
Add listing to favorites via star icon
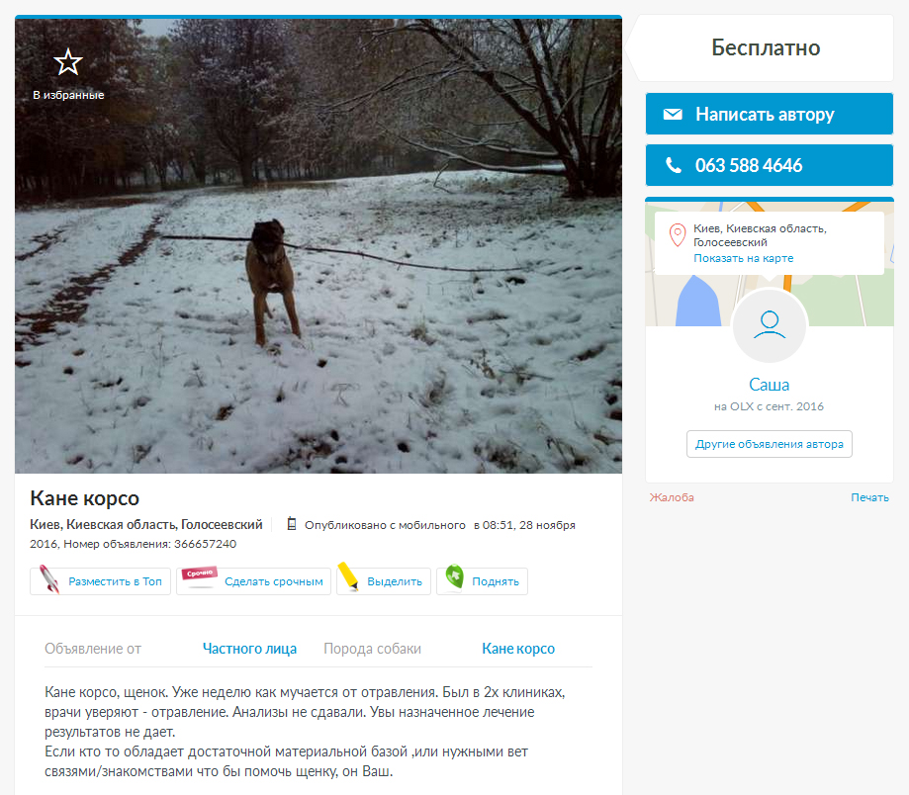tap(68, 62)
